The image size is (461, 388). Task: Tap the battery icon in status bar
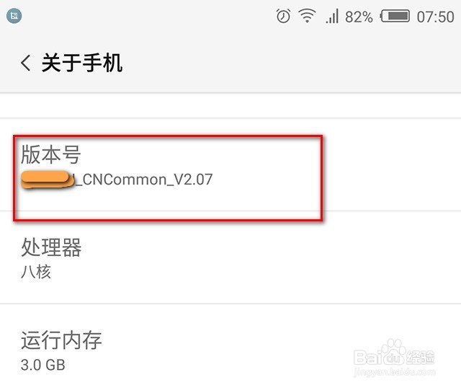tap(395, 16)
